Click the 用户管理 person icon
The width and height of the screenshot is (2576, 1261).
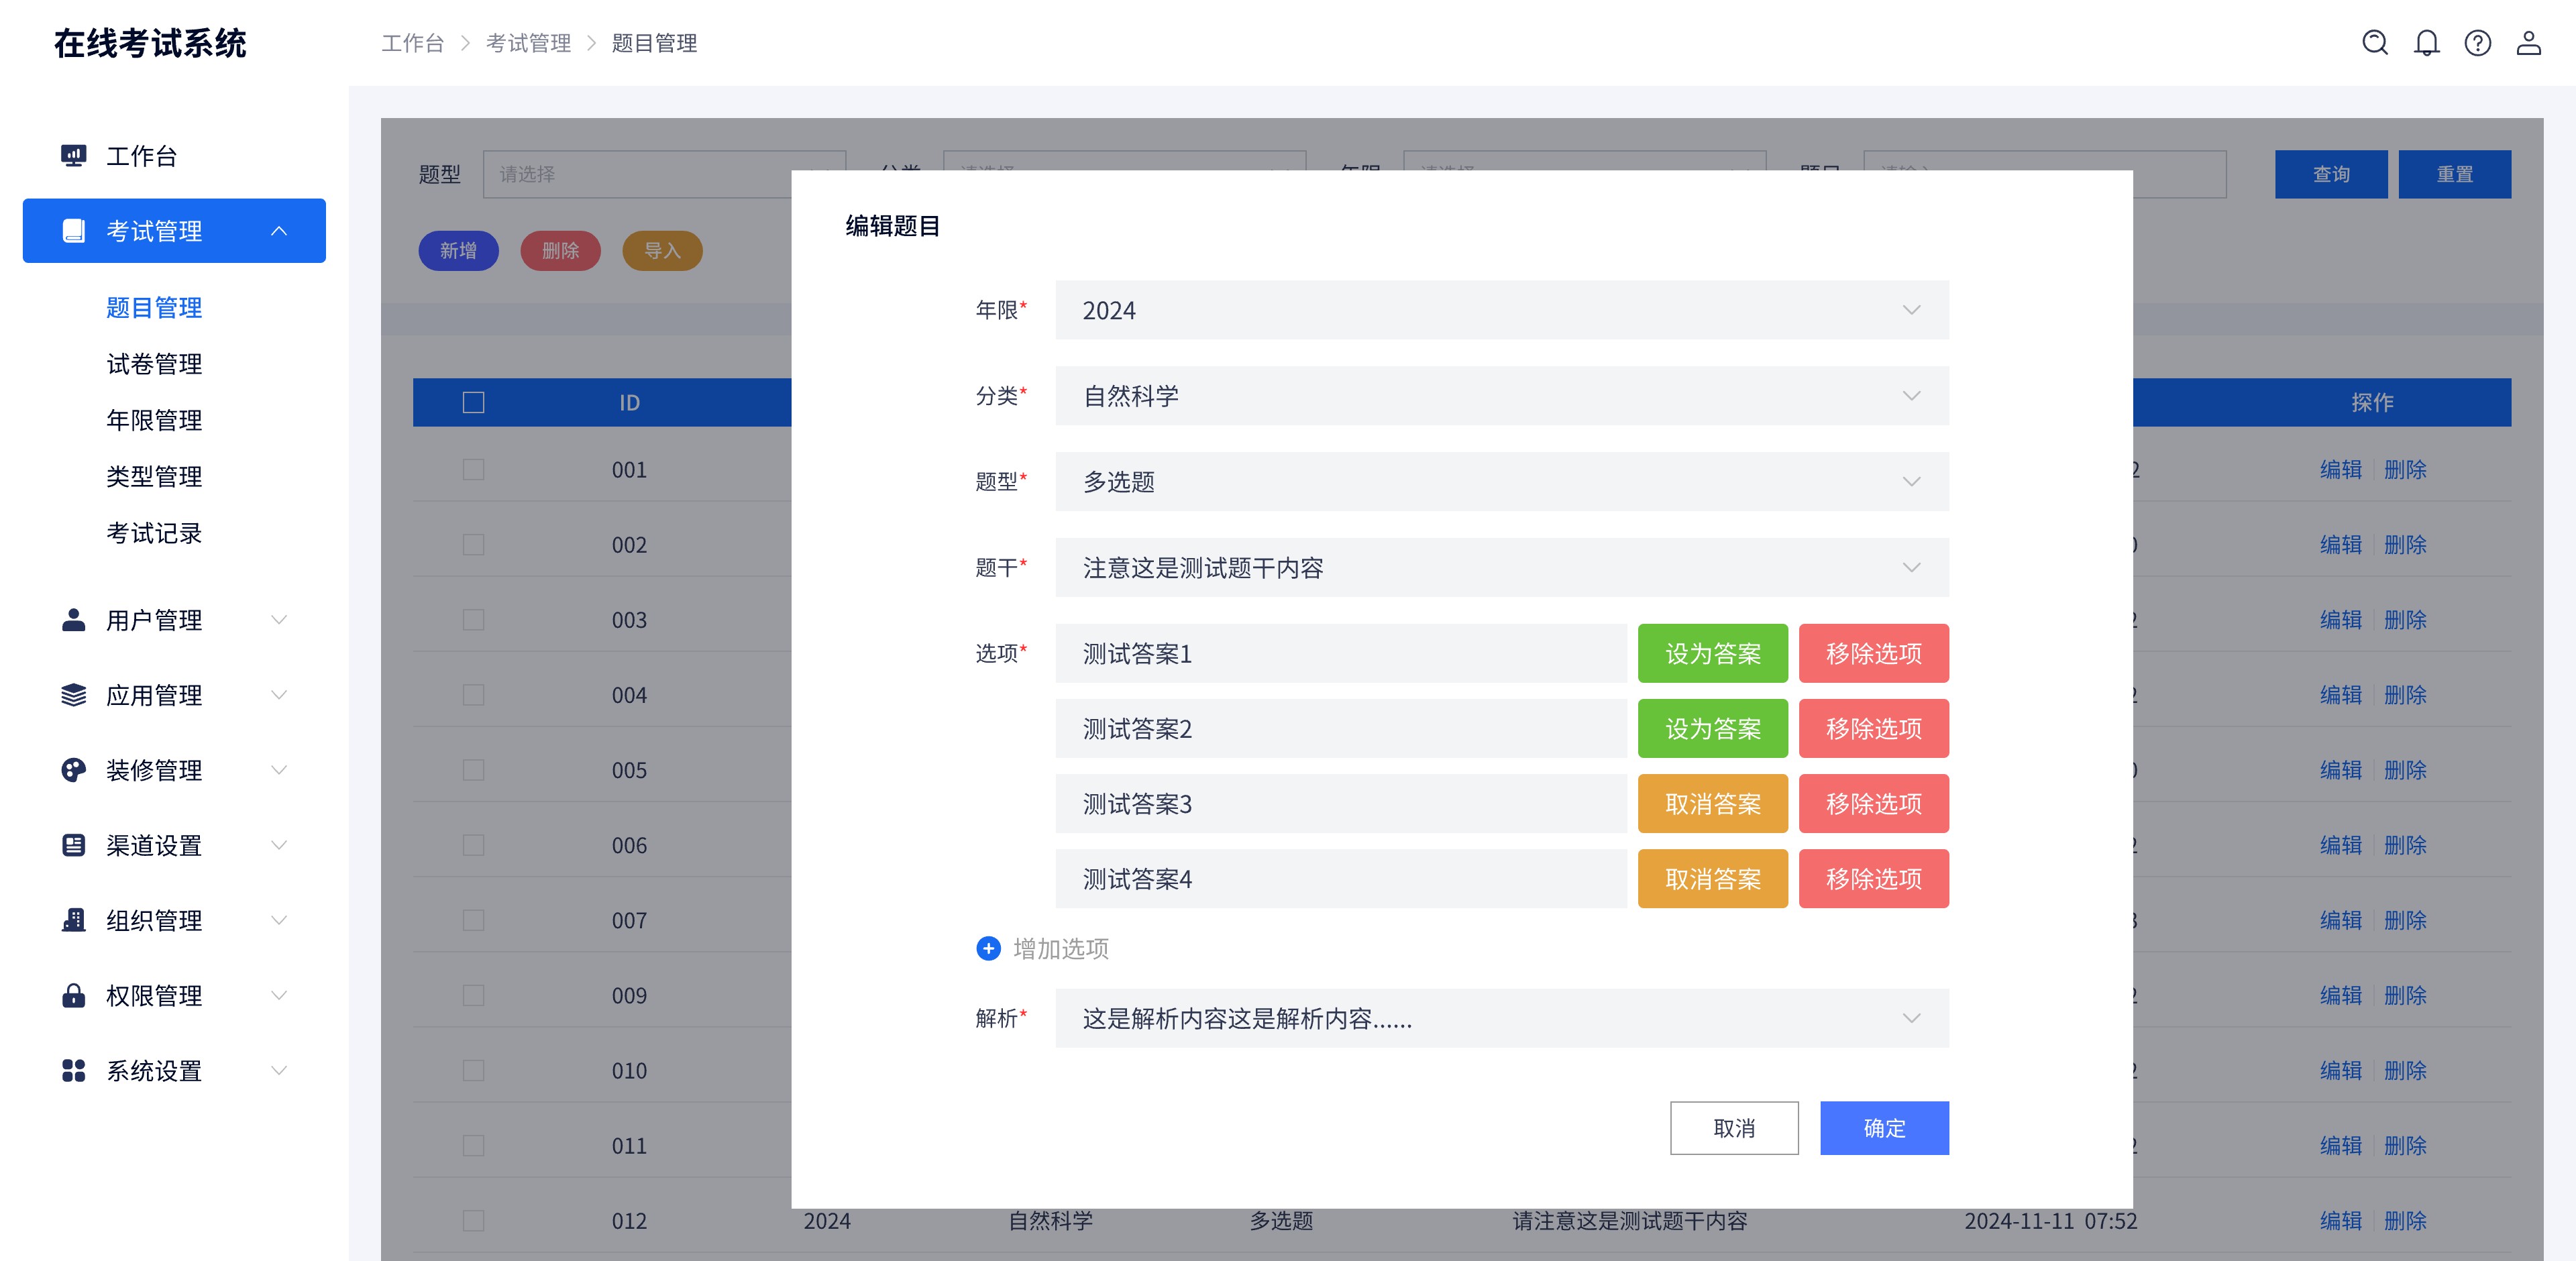tap(73, 620)
